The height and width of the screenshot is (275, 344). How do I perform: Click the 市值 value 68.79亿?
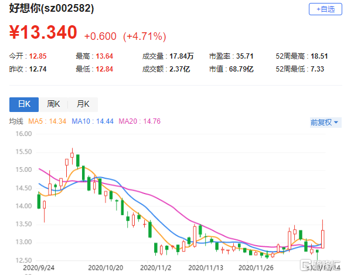pyautogui.click(x=241, y=69)
